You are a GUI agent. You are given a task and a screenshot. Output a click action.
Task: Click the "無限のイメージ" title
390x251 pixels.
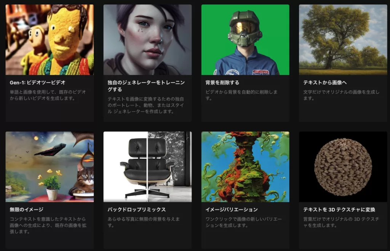pos(27,210)
